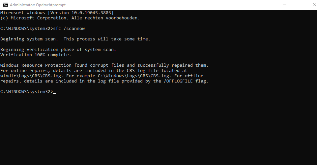
Task: Click the 'Verification 100% complete.' line
Action: (x=36, y=55)
